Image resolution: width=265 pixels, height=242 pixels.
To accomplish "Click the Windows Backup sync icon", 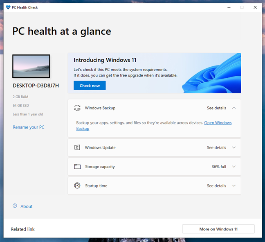I will [77, 108].
